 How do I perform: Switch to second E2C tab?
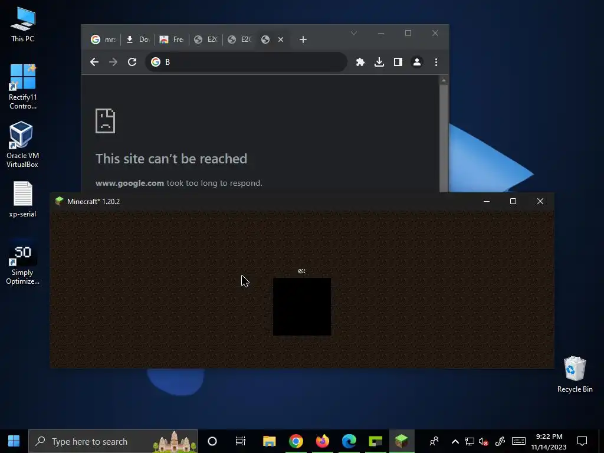pos(239,40)
